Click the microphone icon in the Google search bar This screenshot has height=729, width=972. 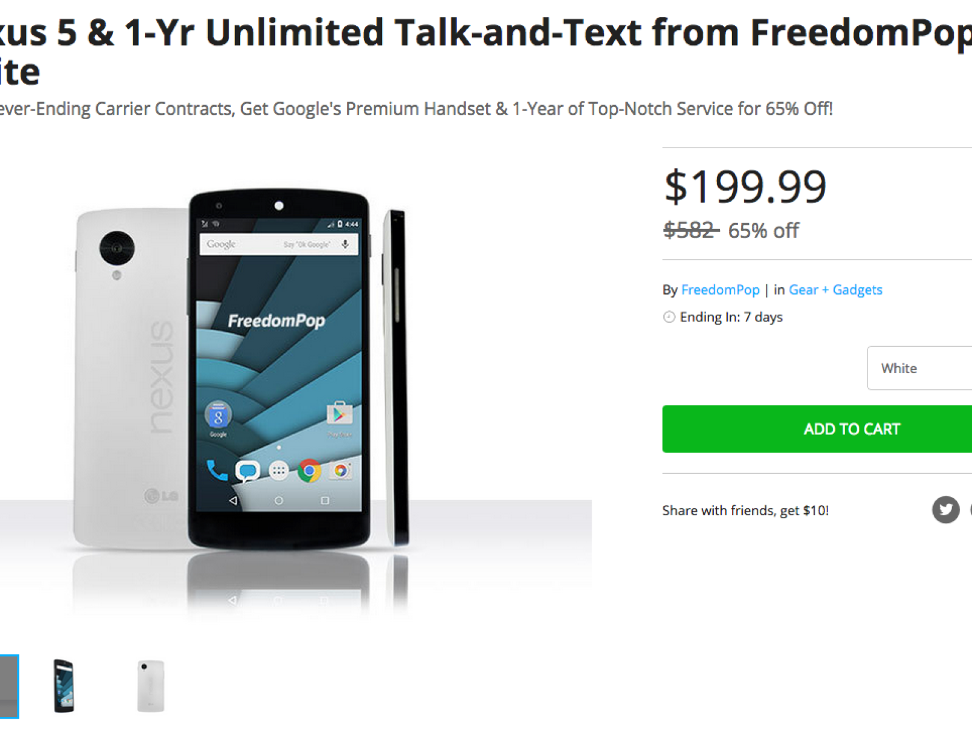(x=345, y=244)
